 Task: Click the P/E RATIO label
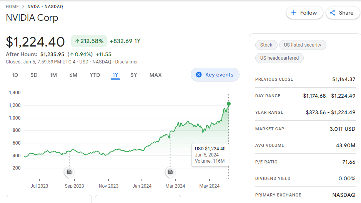266,162
